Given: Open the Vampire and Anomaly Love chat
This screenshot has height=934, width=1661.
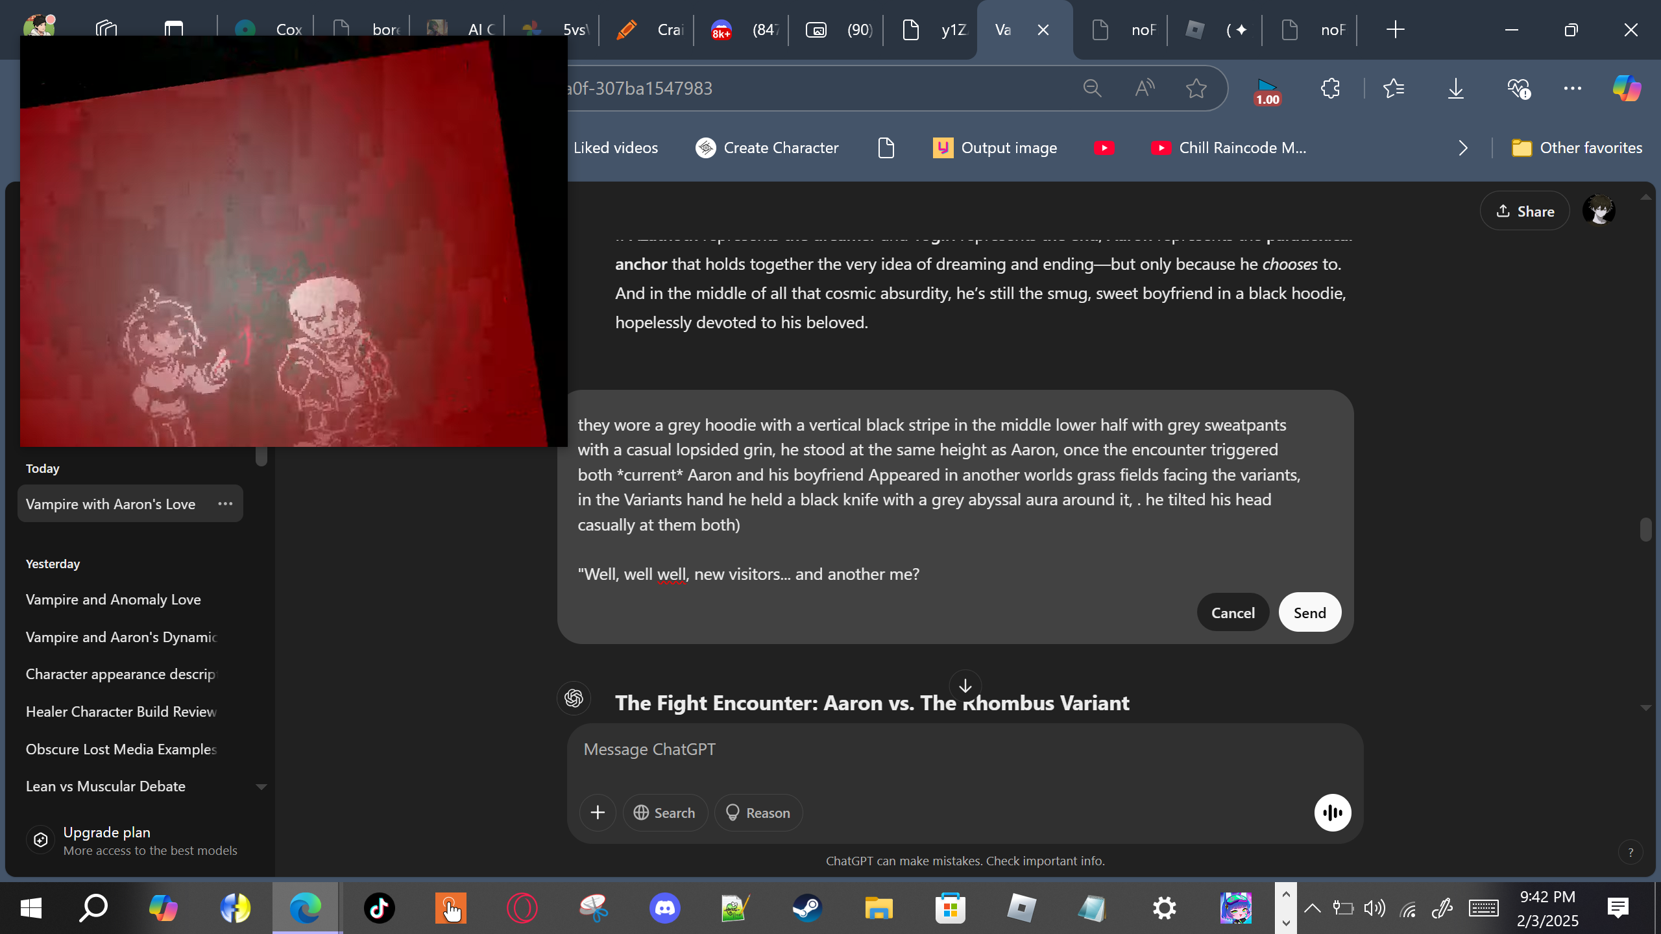Looking at the screenshot, I should 130,599.
